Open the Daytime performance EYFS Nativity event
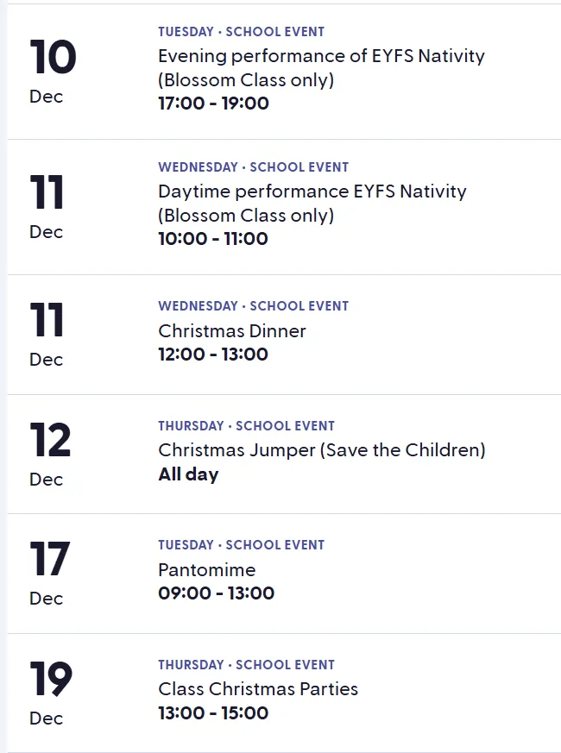 pyautogui.click(x=312, y=191)
